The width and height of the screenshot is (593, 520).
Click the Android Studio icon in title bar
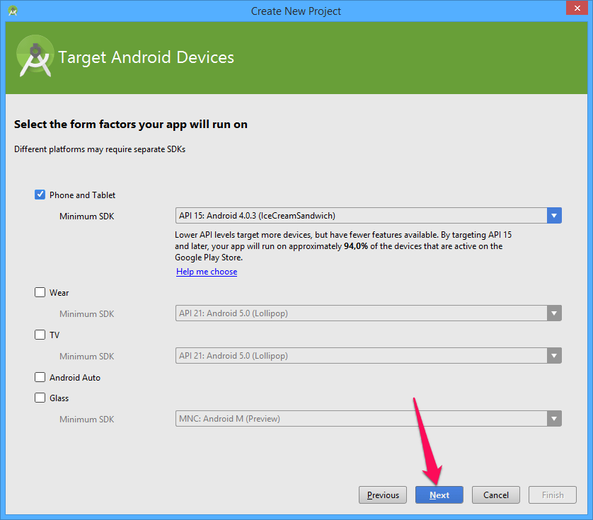click(x=13, y=11)
